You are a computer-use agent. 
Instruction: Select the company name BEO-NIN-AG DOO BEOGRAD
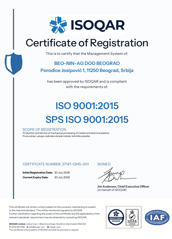(x=87, y=63)
